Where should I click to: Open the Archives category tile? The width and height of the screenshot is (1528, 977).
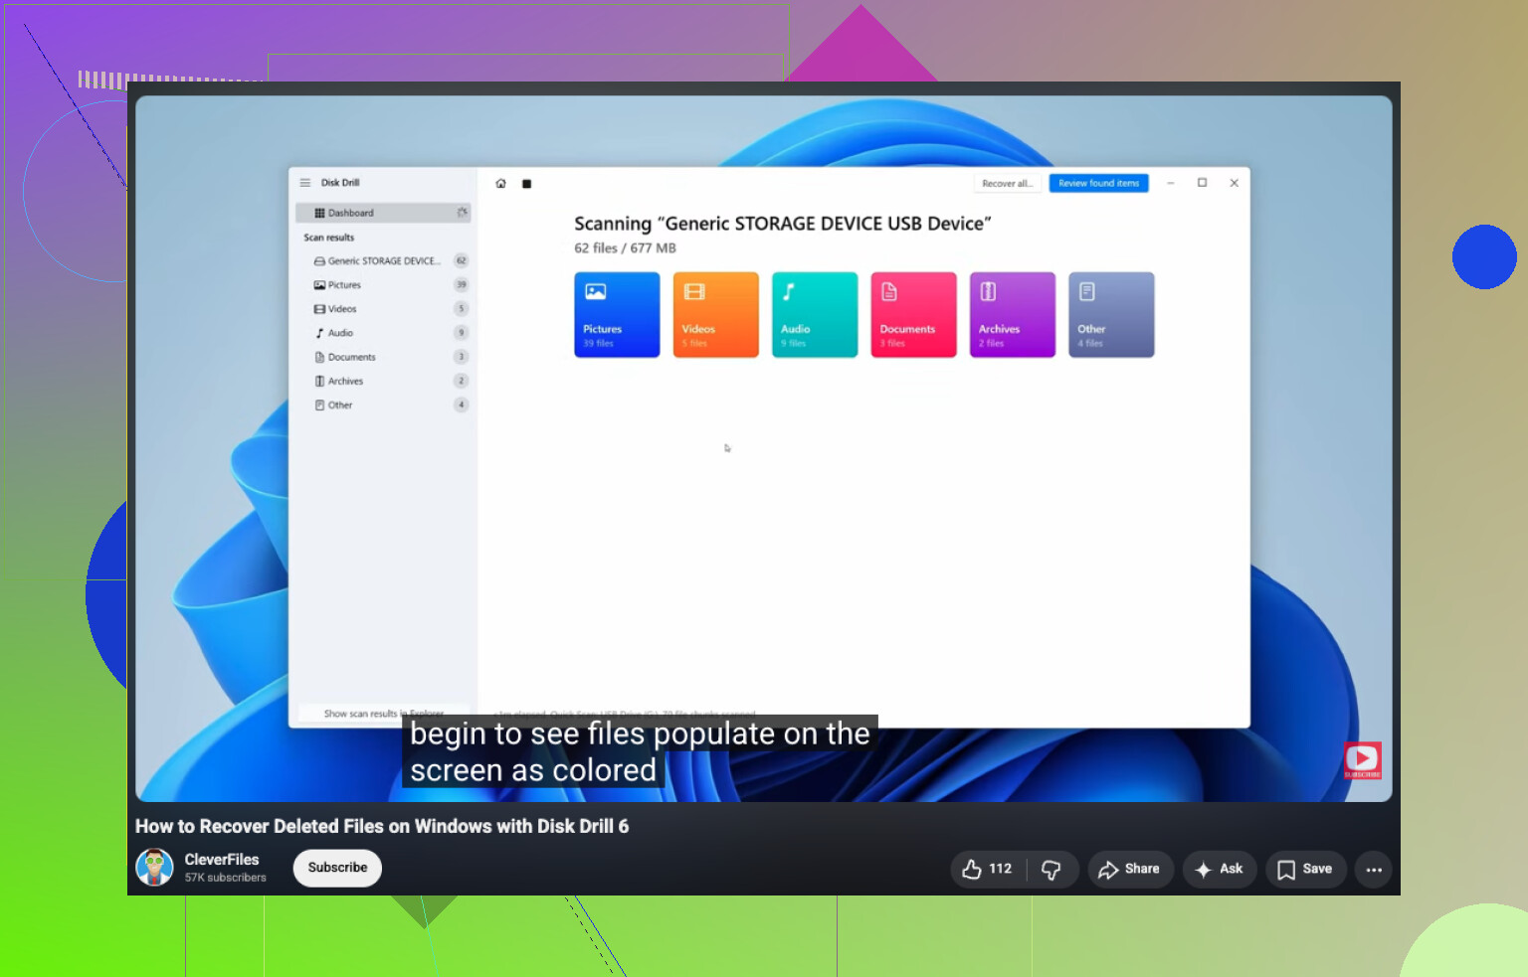pos(1013,315)
